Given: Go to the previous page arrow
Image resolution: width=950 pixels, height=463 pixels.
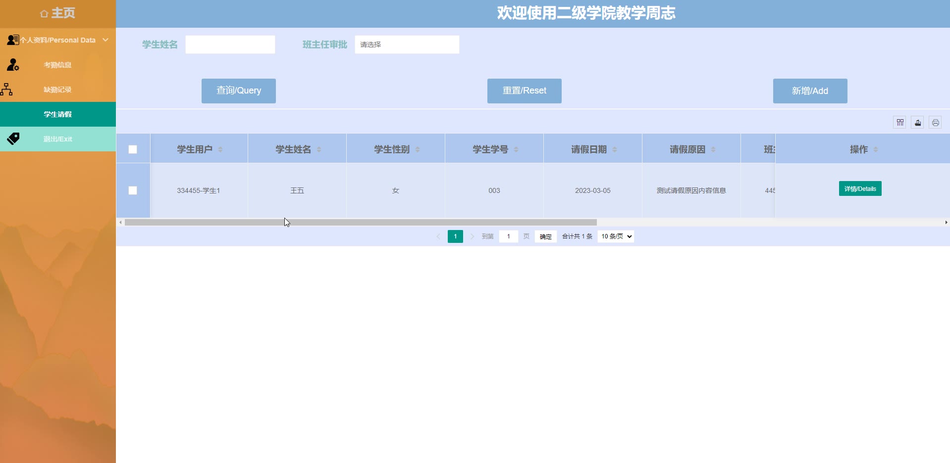Looking at the screenshot, I should click(438, 236).
